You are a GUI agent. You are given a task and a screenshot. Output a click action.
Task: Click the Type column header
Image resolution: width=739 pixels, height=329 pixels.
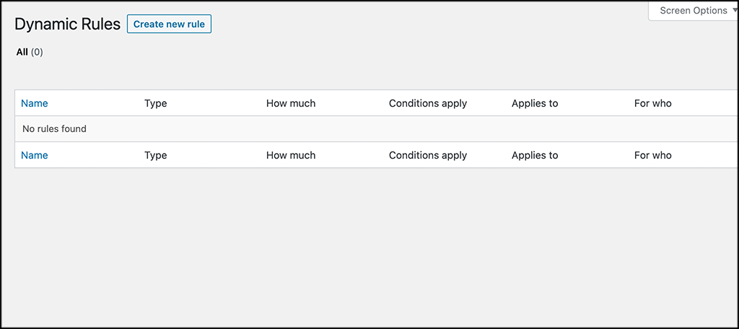click(156, 103)
